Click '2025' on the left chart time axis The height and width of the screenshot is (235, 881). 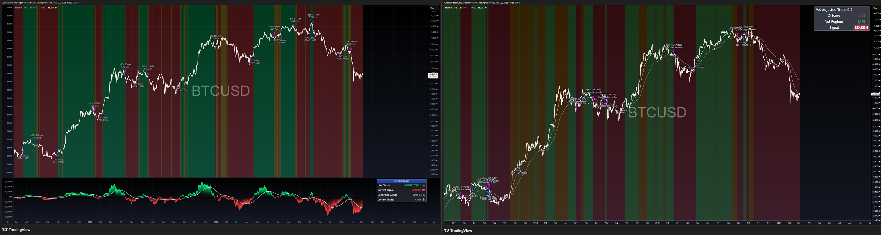[216, 222]
